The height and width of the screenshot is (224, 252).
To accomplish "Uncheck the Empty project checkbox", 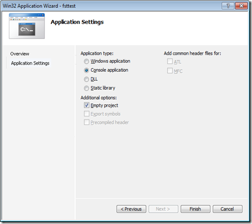I will coord(87,105).
